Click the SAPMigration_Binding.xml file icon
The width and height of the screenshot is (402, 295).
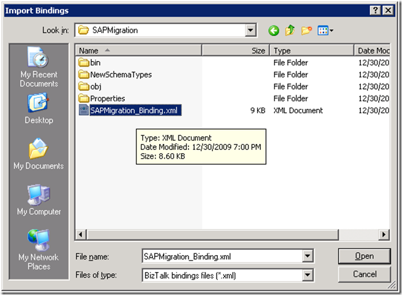pyautogui.click(x=84, y=110)
